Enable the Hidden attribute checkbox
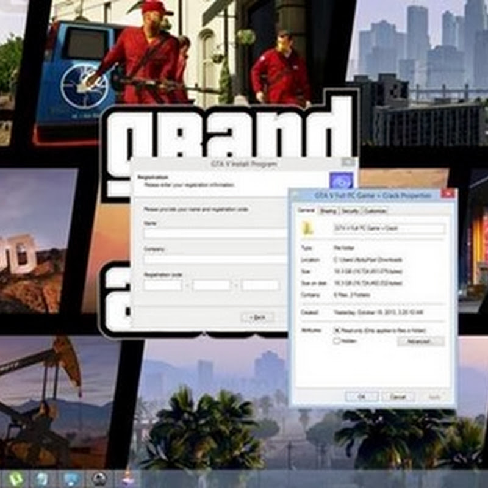This screenshot has width=488, height=488. [x=337, y=341]
